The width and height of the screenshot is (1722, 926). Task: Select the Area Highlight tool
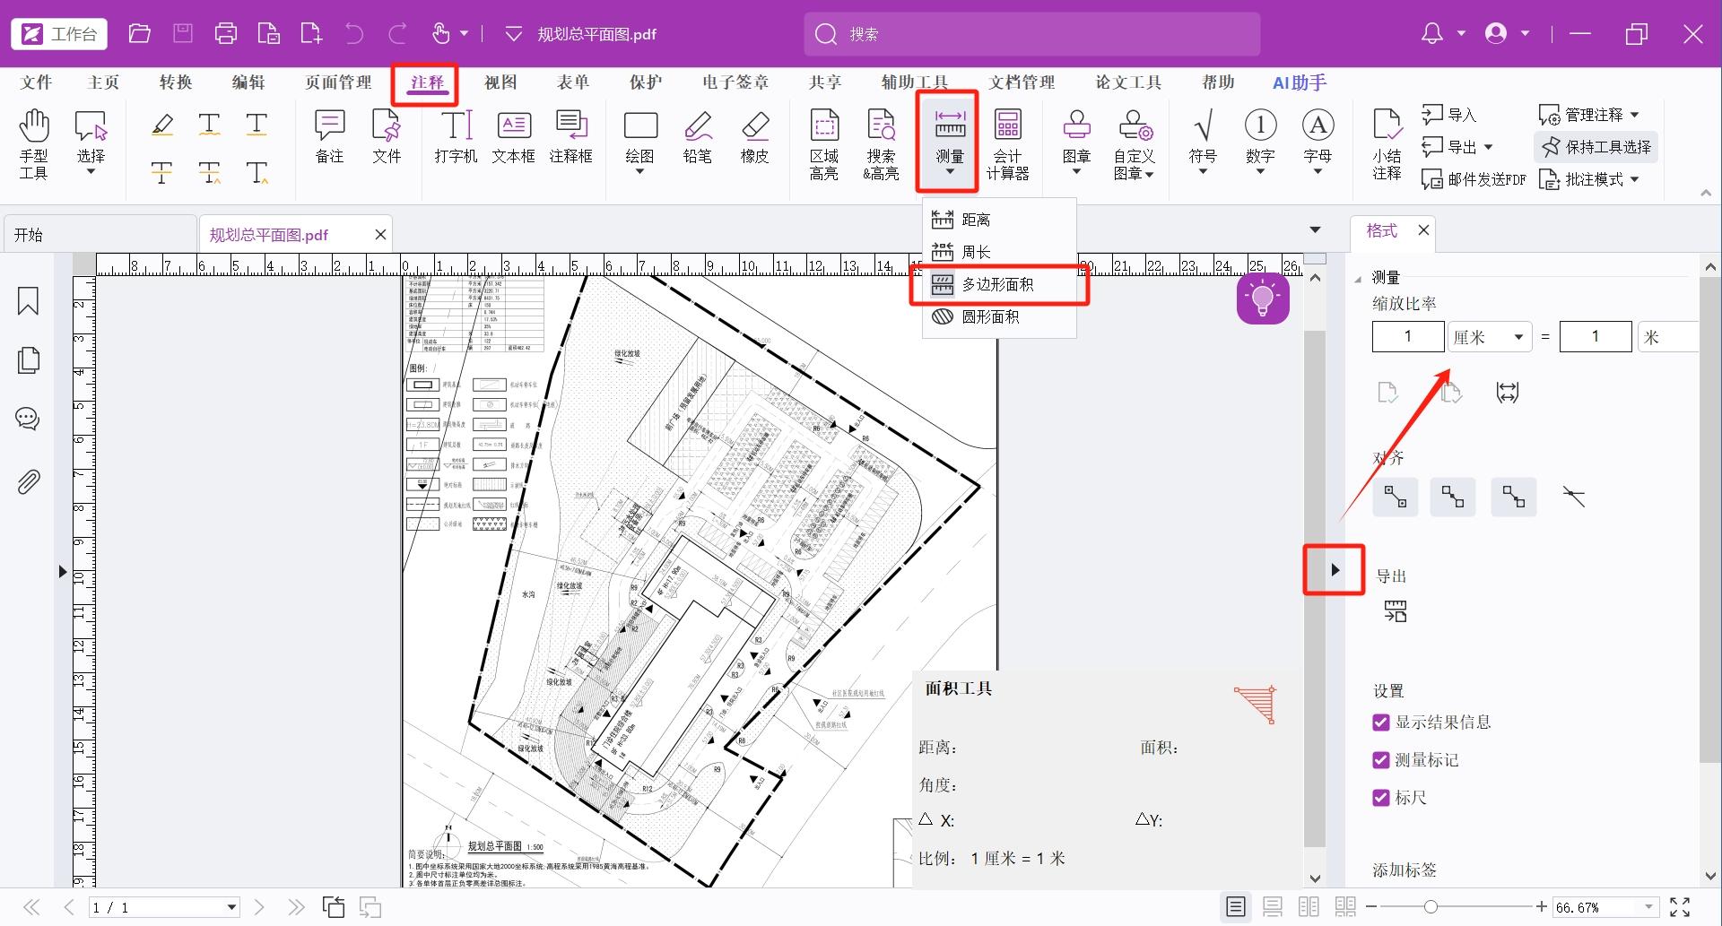(823, 143)
